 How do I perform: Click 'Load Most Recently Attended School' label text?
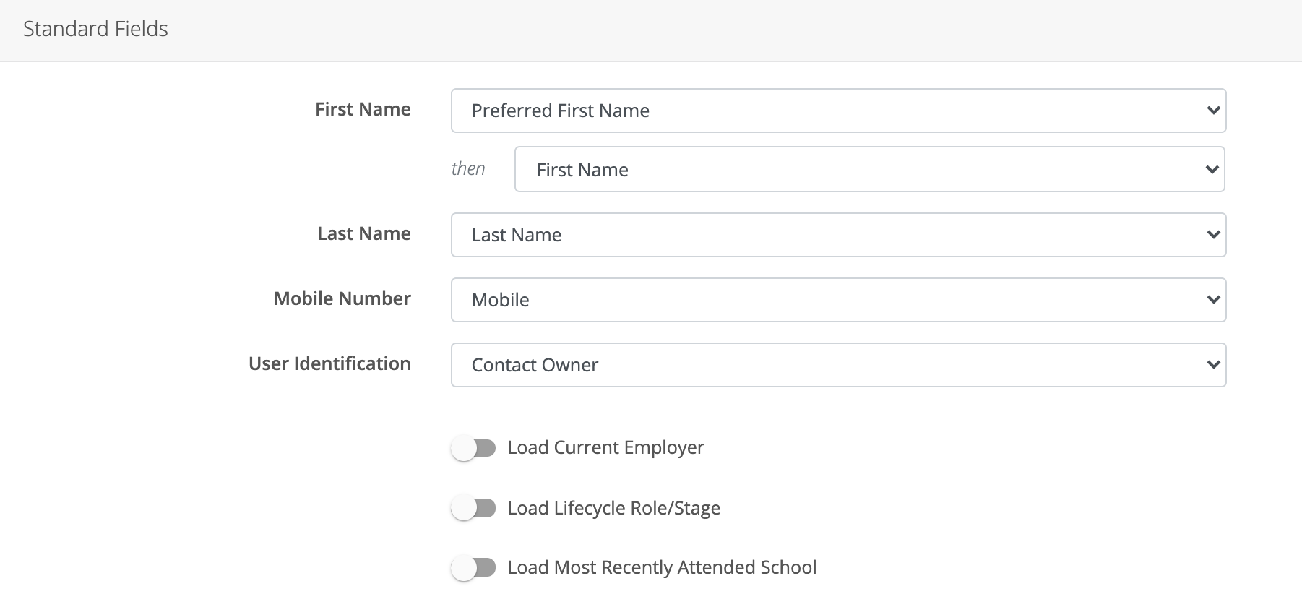662,568
